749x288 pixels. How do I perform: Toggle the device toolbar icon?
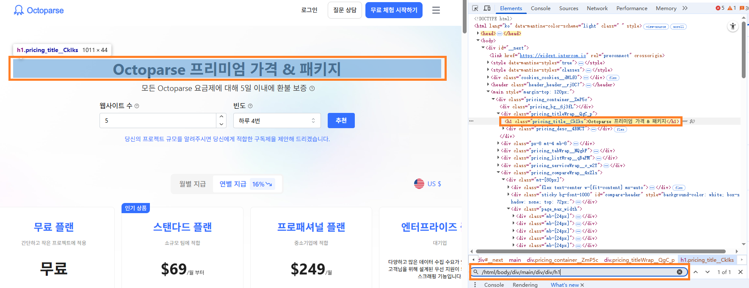[x=487, y=8]
